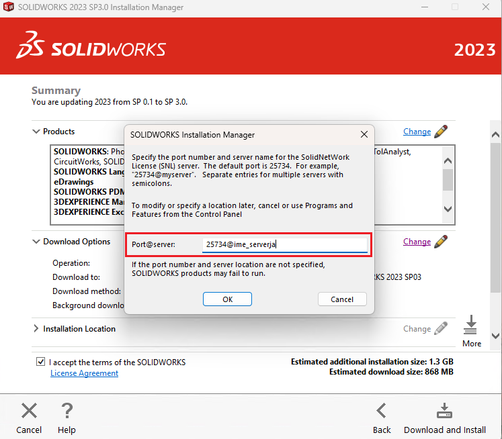Click the More download arrow icon
502x439 pixels.
471,325
